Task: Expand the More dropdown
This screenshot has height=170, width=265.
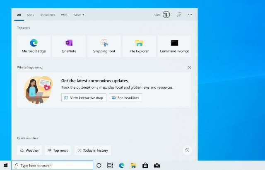Action: [79, 15]
